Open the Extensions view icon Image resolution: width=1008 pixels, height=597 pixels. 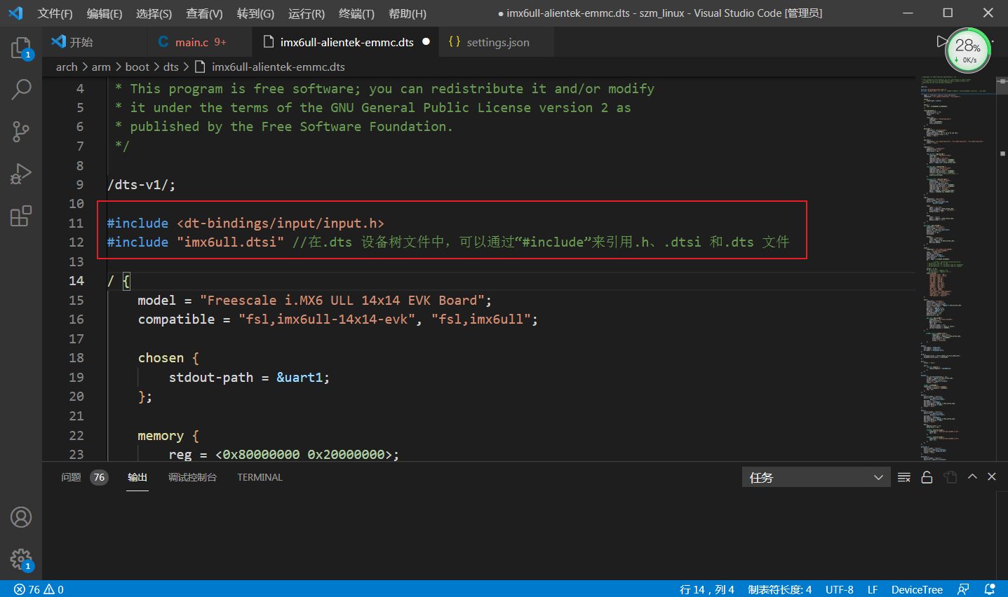(21, 216)
